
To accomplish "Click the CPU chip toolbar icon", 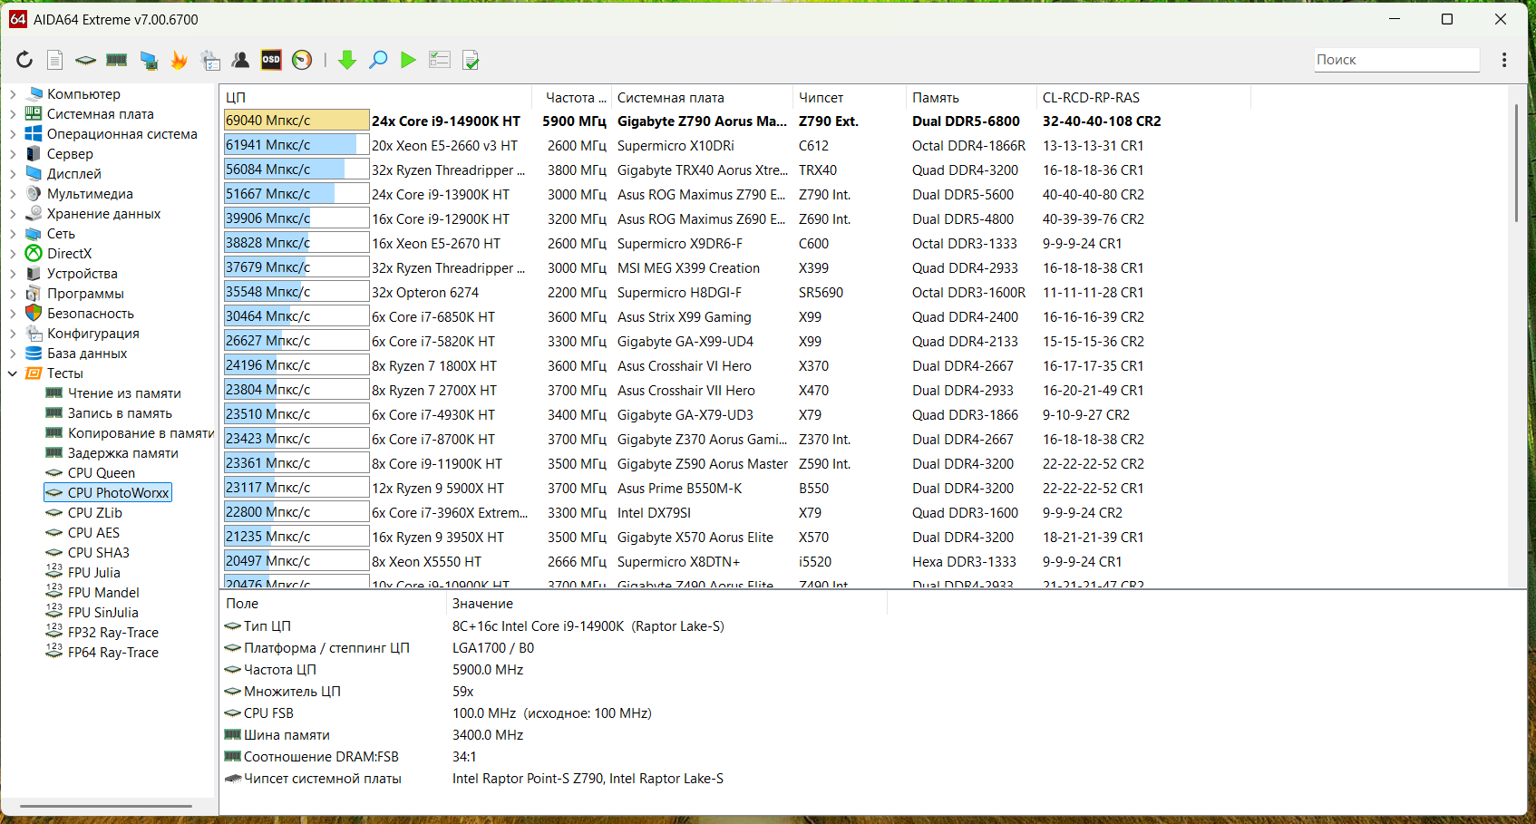I will pos(85,60).
